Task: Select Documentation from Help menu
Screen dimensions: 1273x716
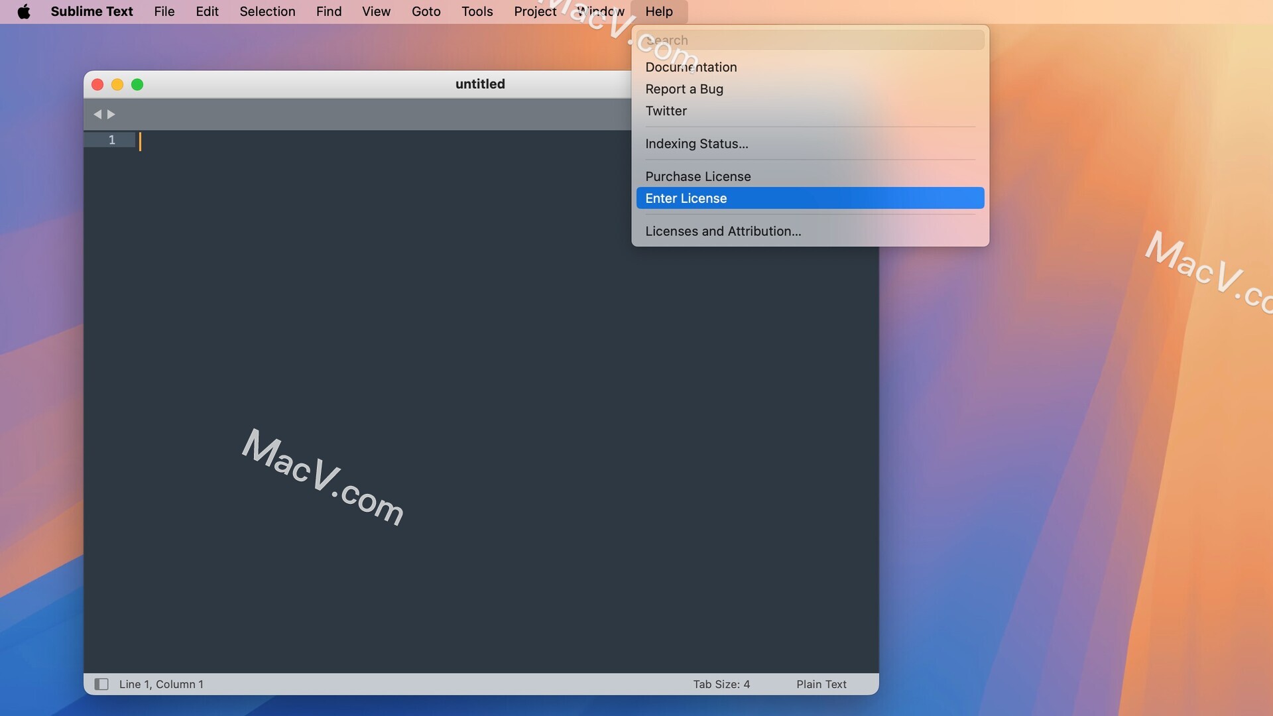Action: 810,67
